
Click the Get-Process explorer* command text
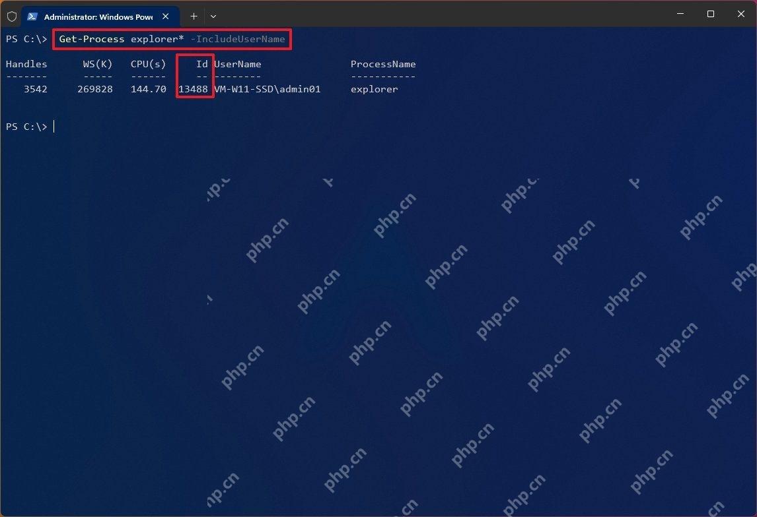(x=121, y=39)
